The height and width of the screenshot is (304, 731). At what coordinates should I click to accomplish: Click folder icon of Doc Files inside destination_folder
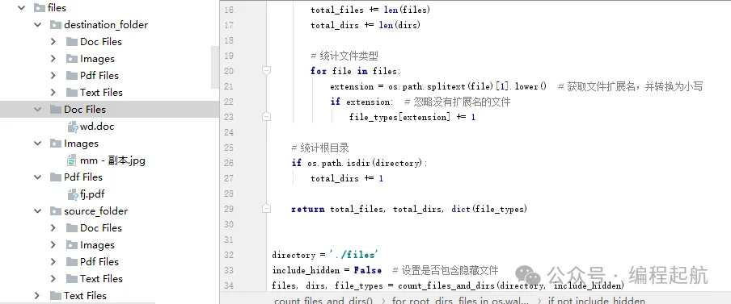[72, 42]
